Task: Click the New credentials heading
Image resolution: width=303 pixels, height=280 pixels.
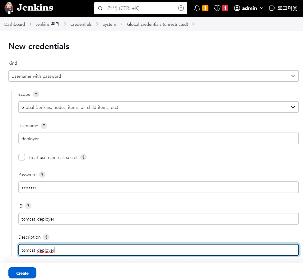Action: [39, 46]
